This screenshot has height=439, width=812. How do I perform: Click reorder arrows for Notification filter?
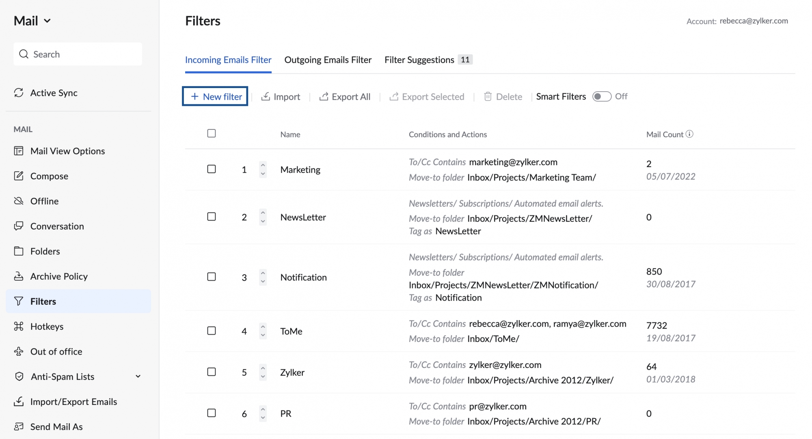[x=262, y=277]
